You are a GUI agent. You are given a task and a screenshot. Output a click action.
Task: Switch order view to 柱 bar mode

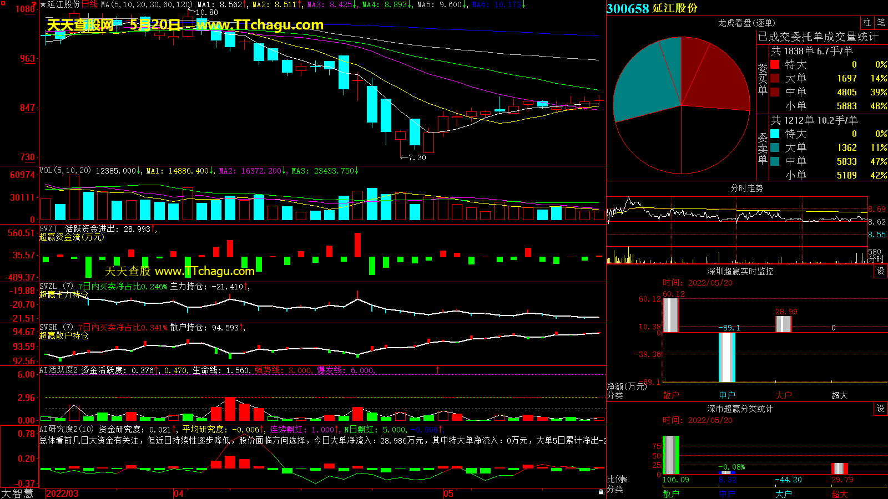tap(867, 23)
